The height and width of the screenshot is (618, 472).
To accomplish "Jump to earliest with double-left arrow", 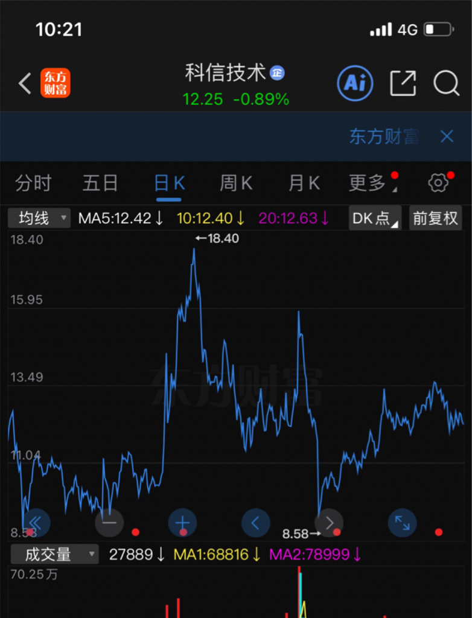I will (x=36, y=523).
